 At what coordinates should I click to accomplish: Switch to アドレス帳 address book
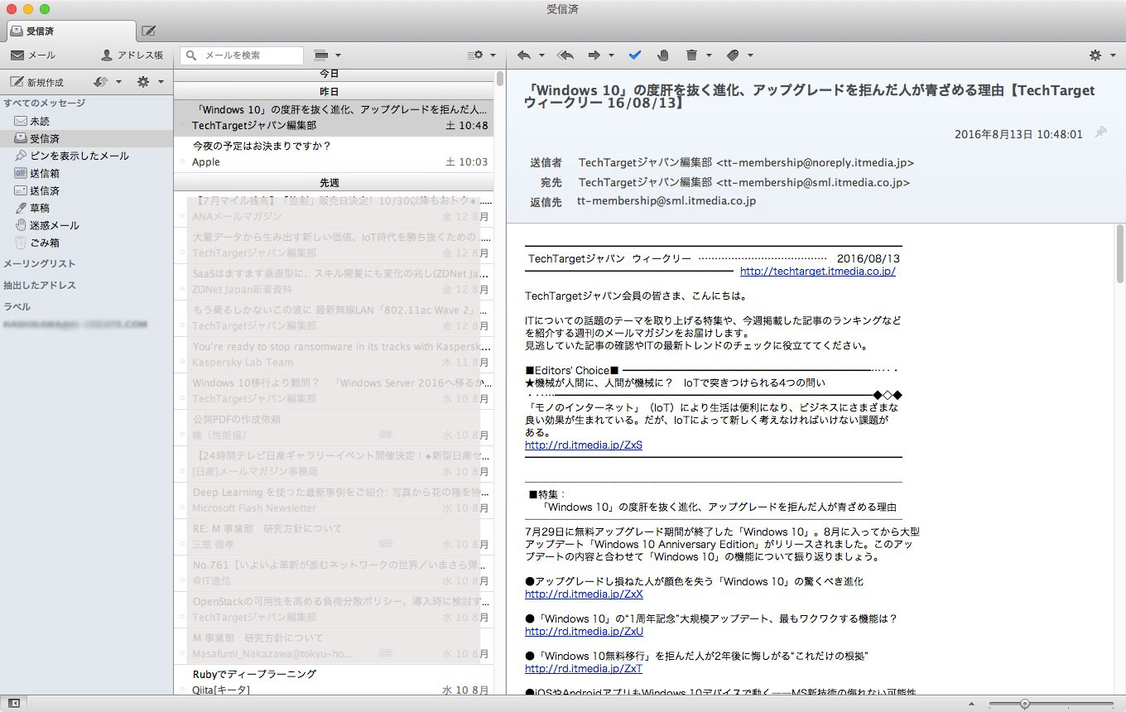(132, 55)
